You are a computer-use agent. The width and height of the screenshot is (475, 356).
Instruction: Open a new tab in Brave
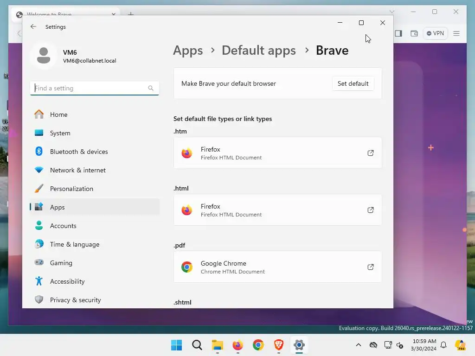click(130, 14)
